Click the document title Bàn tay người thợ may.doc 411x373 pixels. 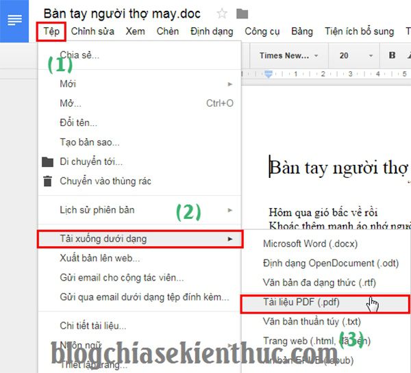coord(122,14)
